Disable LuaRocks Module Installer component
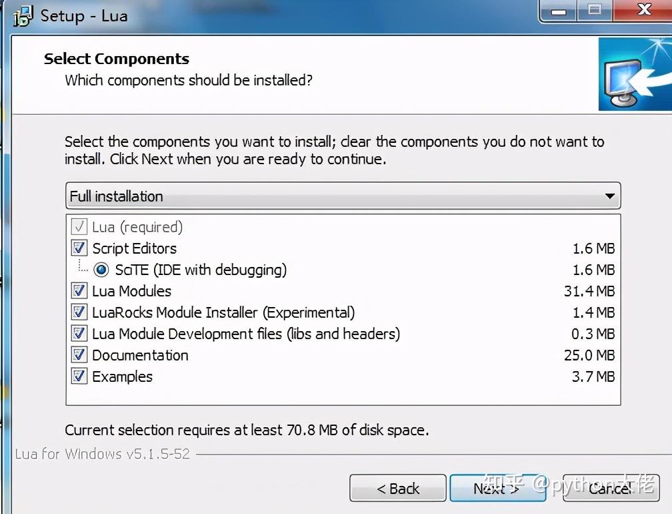The width and height of the screenshot is (672, 514). coord(79,313)
